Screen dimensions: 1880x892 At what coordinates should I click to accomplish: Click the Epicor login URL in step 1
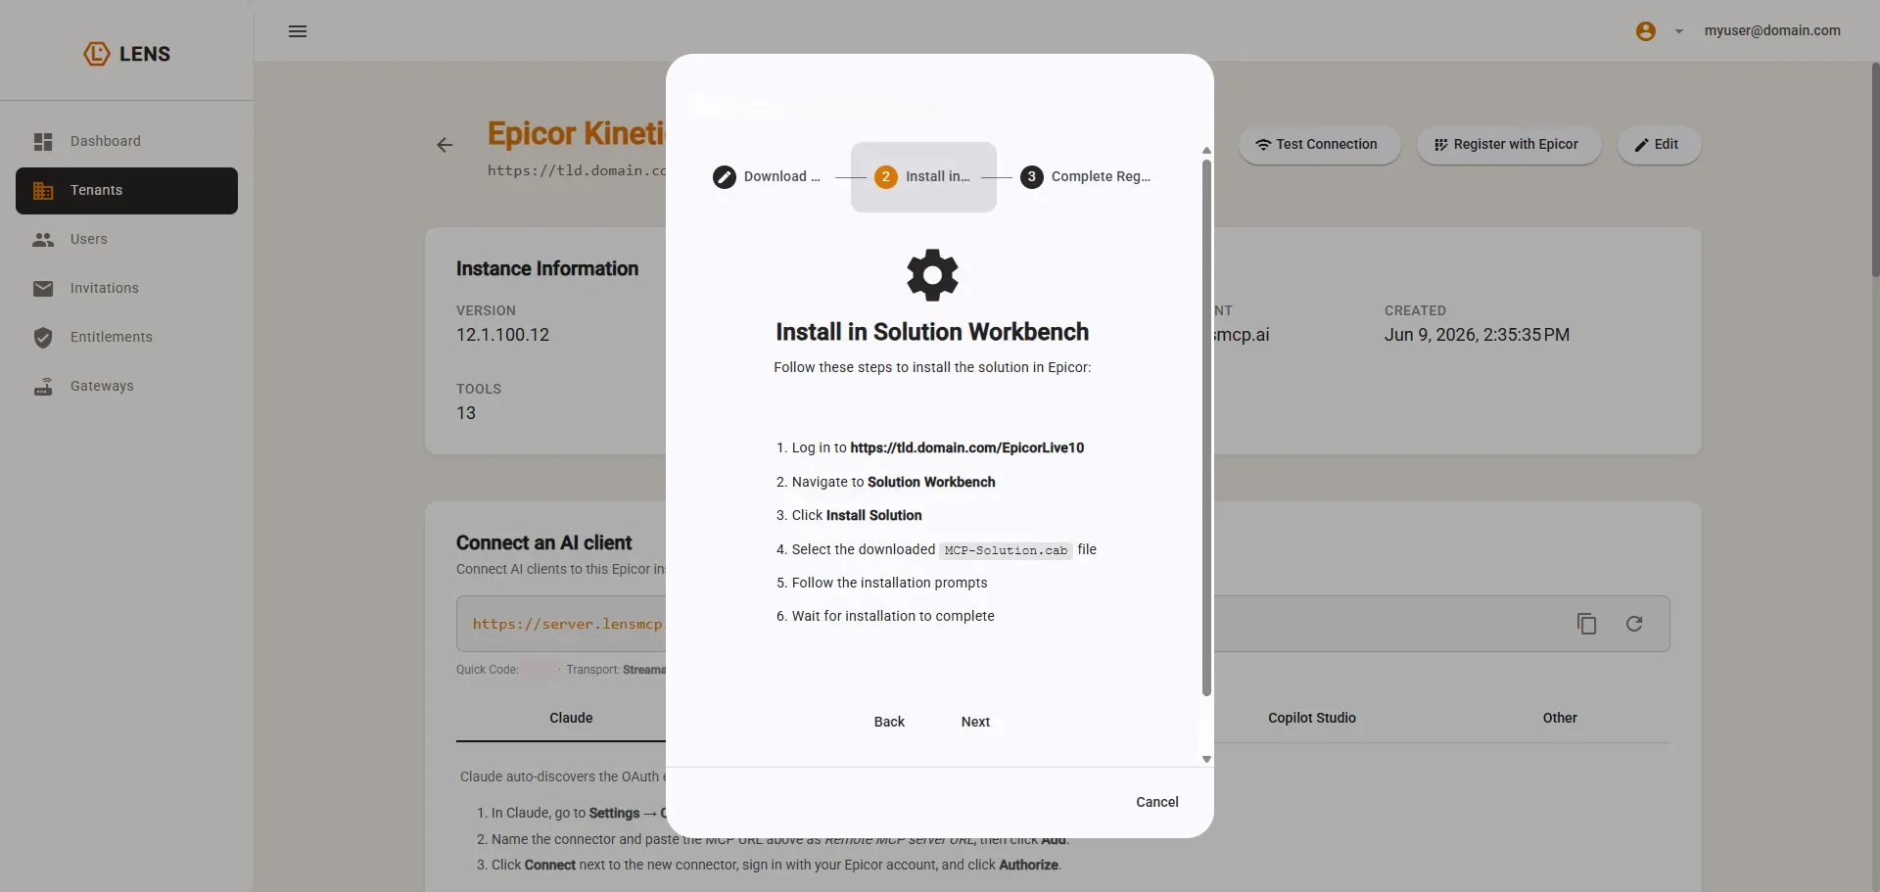967,448
